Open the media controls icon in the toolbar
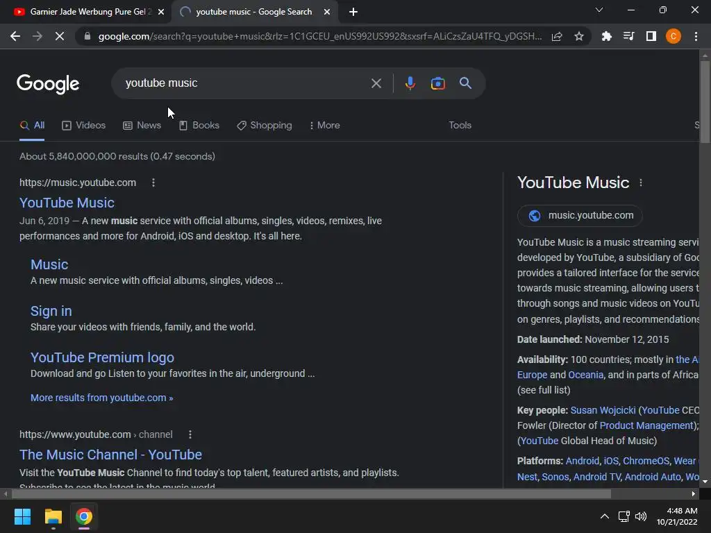The image size is (711, 533). coord(628,36)
